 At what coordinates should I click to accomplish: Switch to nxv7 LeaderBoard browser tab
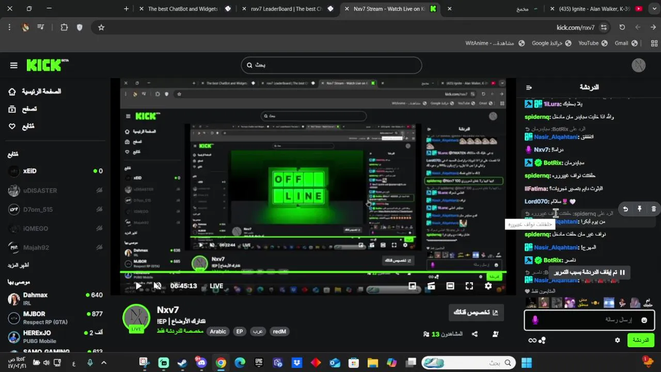coord(287,9)
